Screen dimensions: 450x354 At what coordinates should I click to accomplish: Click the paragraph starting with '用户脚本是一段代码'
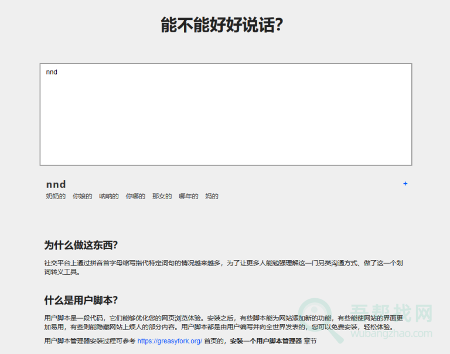(223, 322)
